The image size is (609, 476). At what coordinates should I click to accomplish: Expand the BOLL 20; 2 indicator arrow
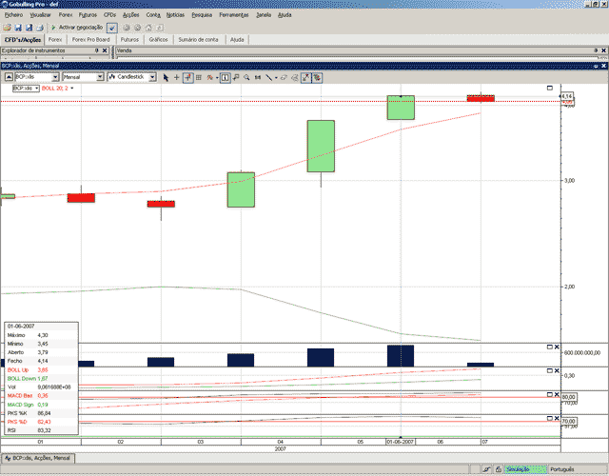pos(72,89)
